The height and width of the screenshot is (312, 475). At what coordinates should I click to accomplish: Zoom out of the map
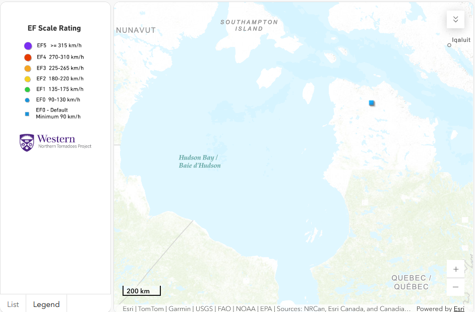pos(456,287)
